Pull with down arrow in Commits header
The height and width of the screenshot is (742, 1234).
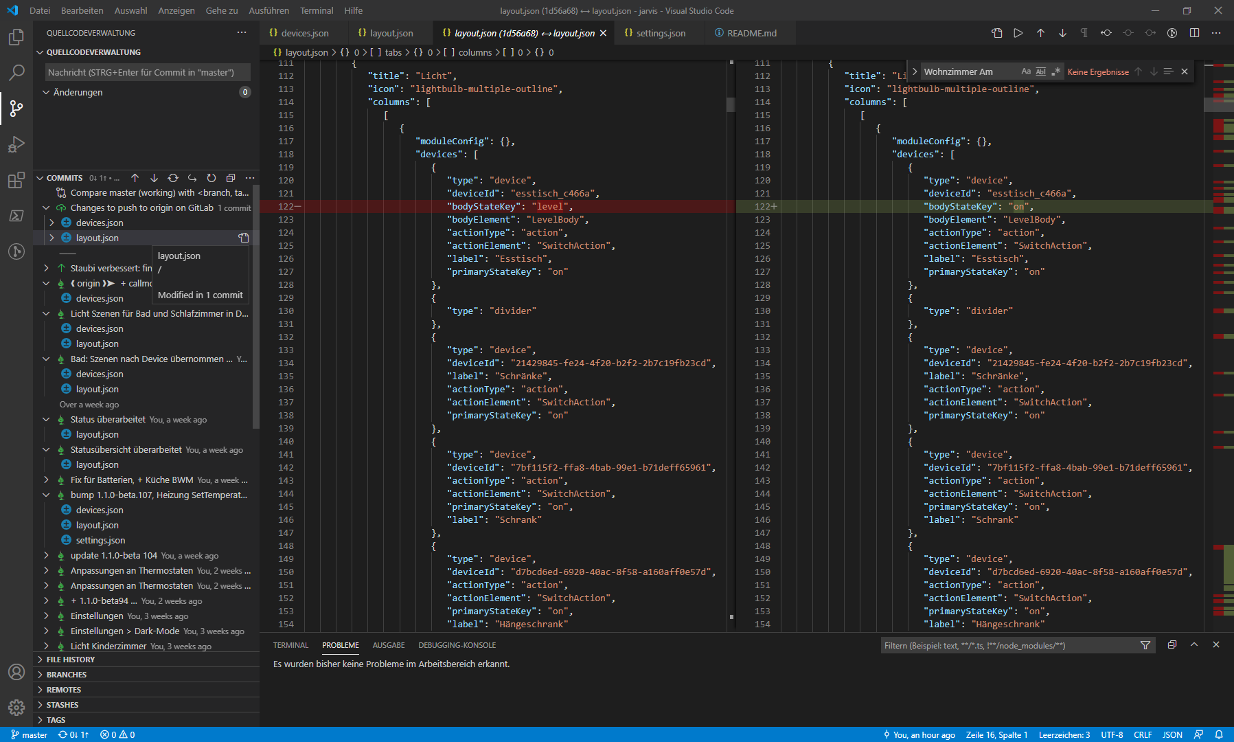point(154,178)
